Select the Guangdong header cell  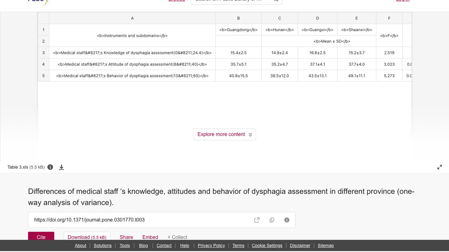239,30
